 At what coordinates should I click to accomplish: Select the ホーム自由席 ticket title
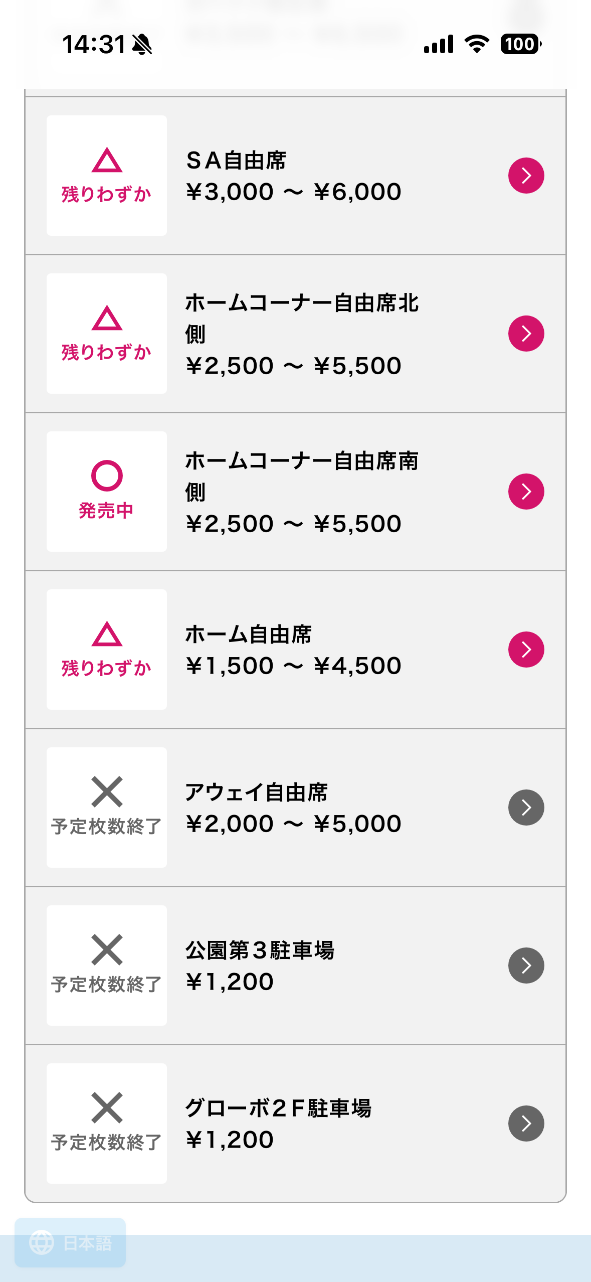click(x=249, y=634)
